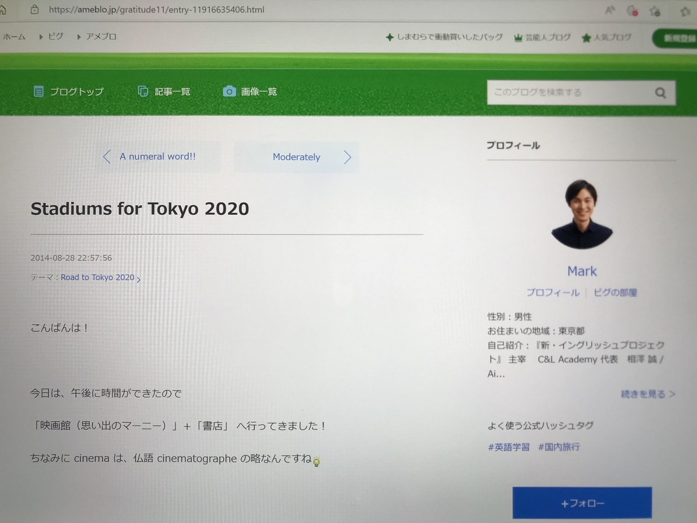This screenshot has width=697, height=523.
Task: Follow the blog with +フォロー button
Action: (582, 503)
